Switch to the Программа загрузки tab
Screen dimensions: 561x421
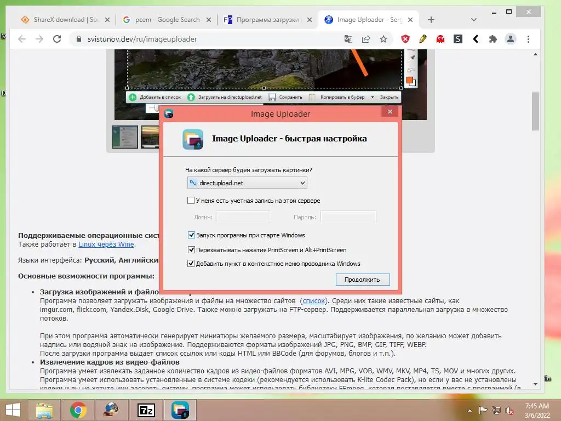tap(267, 20)
